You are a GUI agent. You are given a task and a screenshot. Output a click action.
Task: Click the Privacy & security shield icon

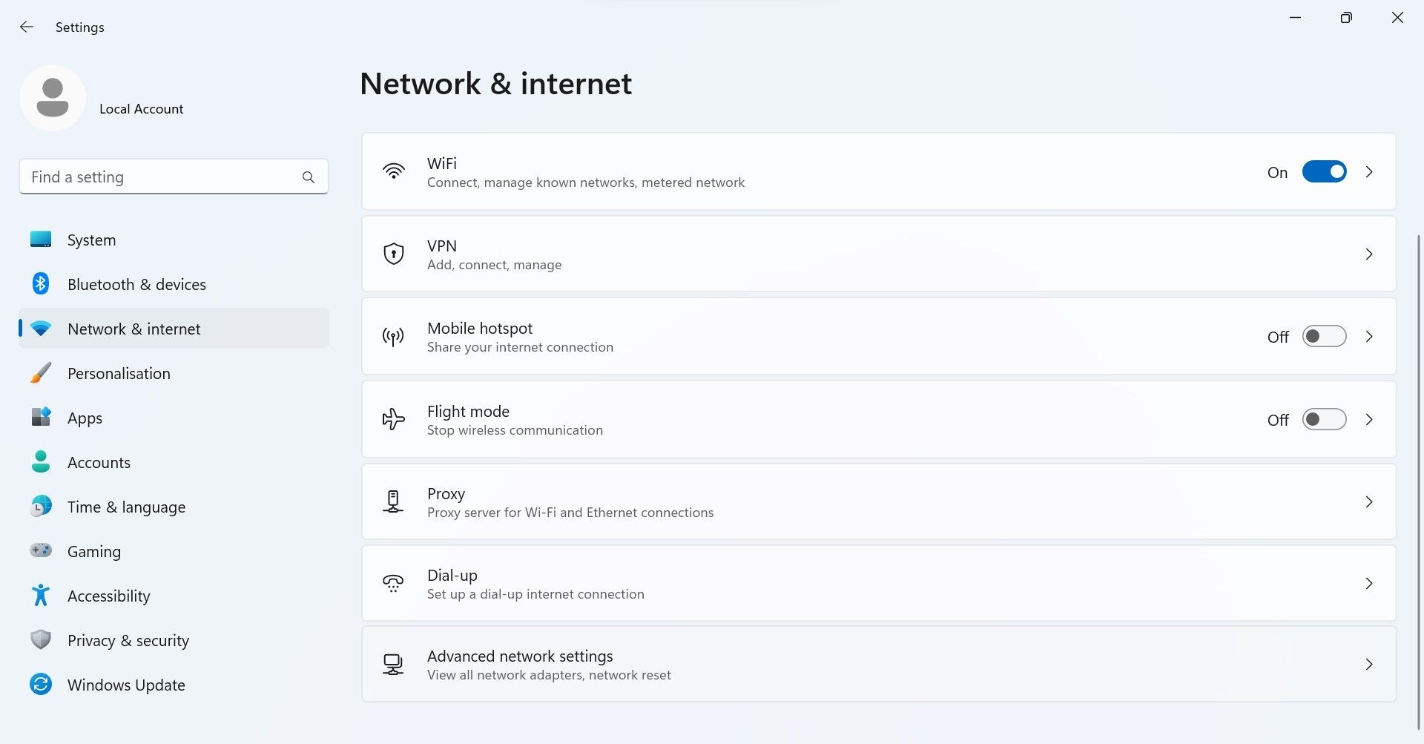coord(41,639)
